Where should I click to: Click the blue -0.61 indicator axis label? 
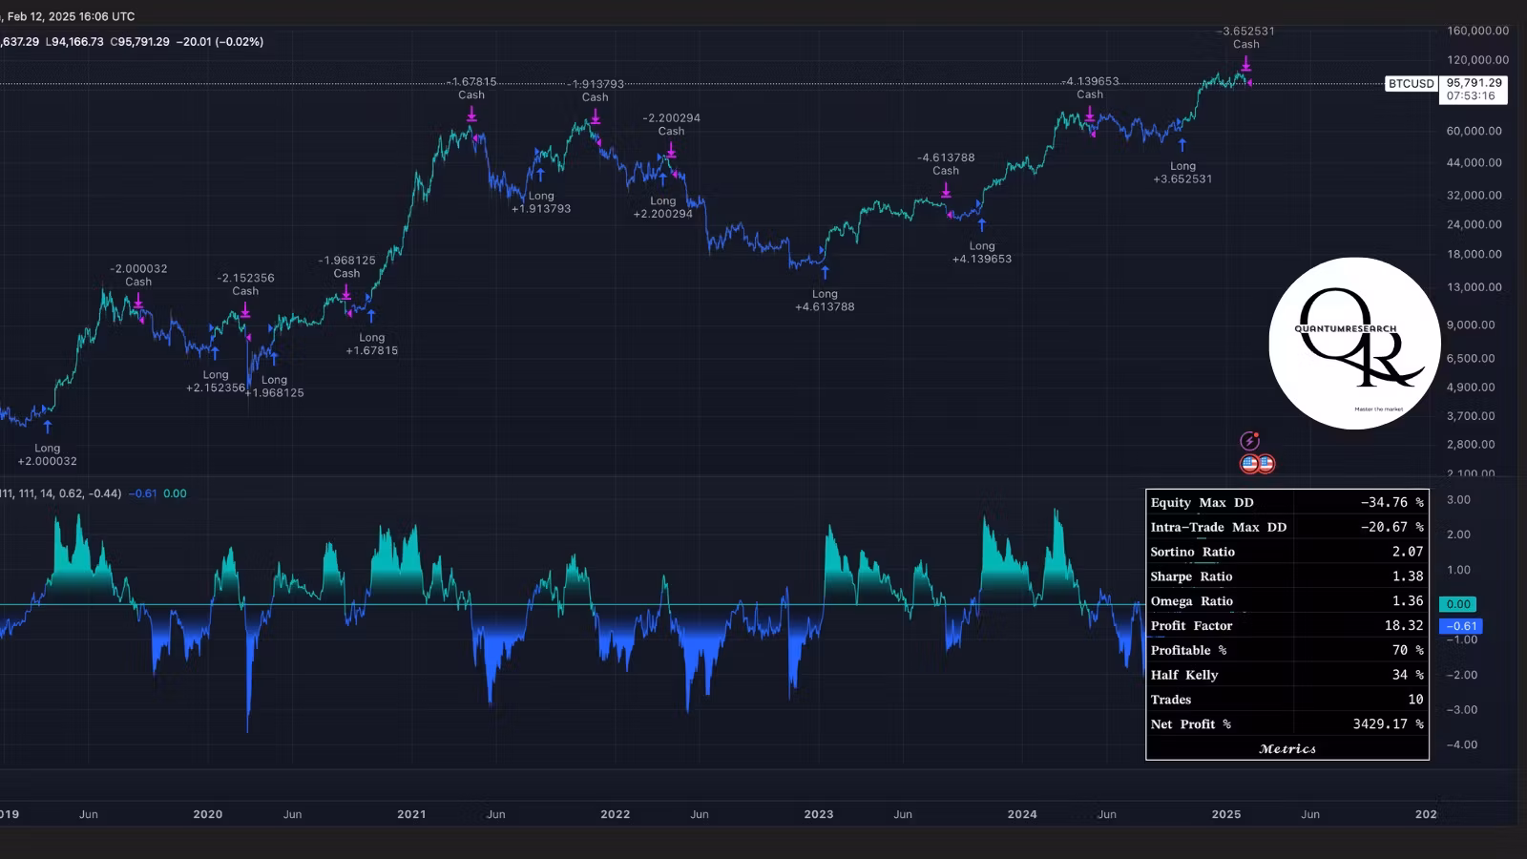point(1460,626)
